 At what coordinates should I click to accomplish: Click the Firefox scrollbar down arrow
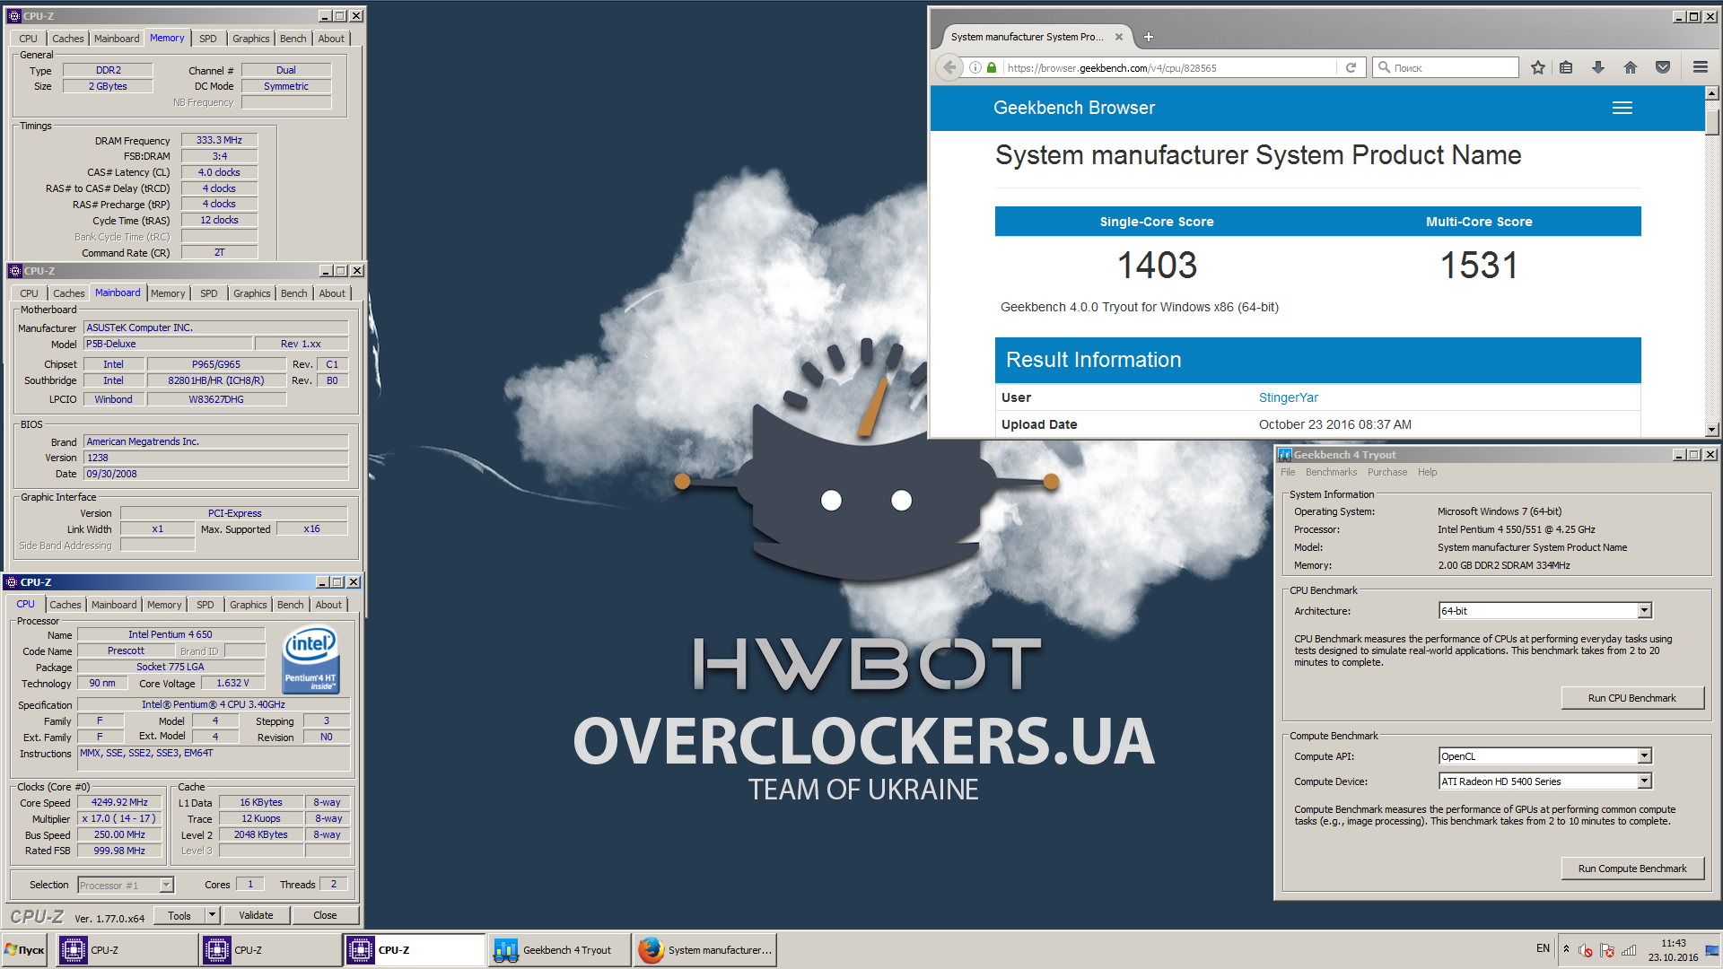(x=1711, y=429)
